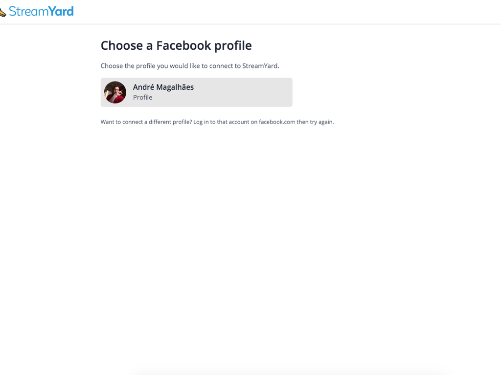Click the blank header area right of logo
The width and height of the screenshot is (501, 375).
coord(288,12)
